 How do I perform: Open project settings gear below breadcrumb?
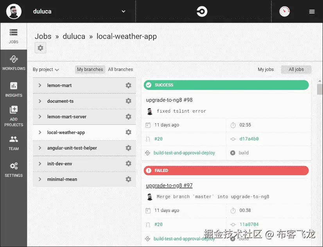coord(40,48)
